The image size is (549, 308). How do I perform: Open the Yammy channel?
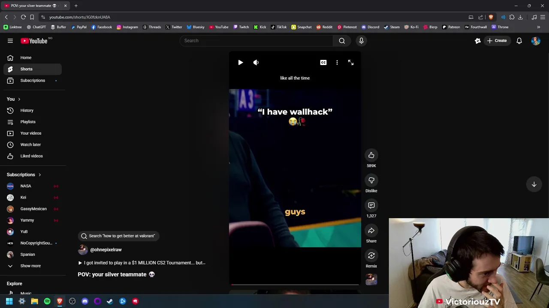coord(33,220)
